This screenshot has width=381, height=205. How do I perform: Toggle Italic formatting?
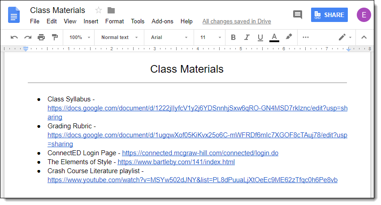(x=247, y=37)
